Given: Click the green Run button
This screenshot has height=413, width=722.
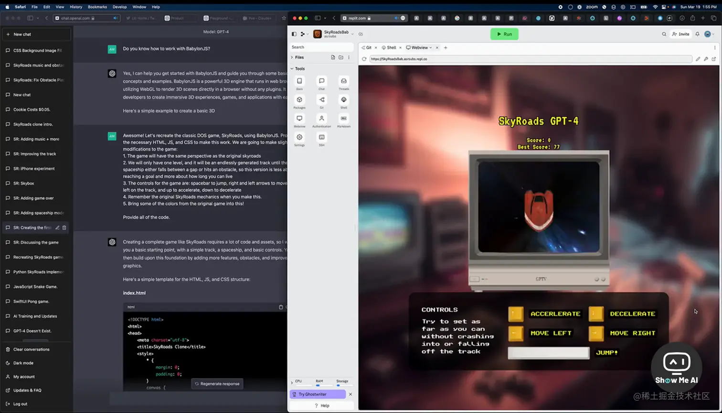Looking at the screenshot, I should pyautogui.click(x=504, y=34).
